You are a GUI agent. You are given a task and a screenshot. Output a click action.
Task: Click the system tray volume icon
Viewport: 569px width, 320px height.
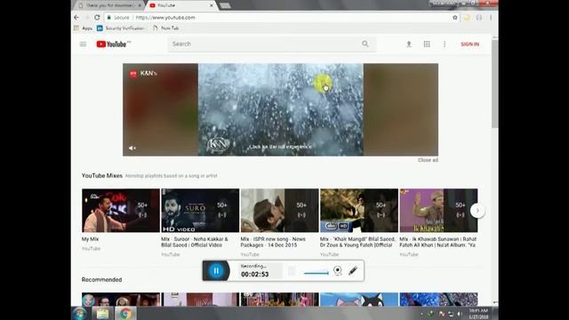(459, 314)
